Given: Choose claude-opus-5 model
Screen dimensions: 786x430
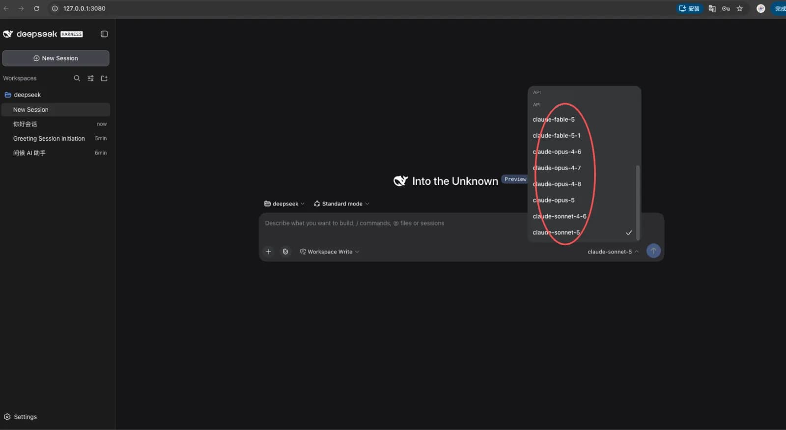Looking at the screenshot, I should pyautogui.click(x=583, y=200).
